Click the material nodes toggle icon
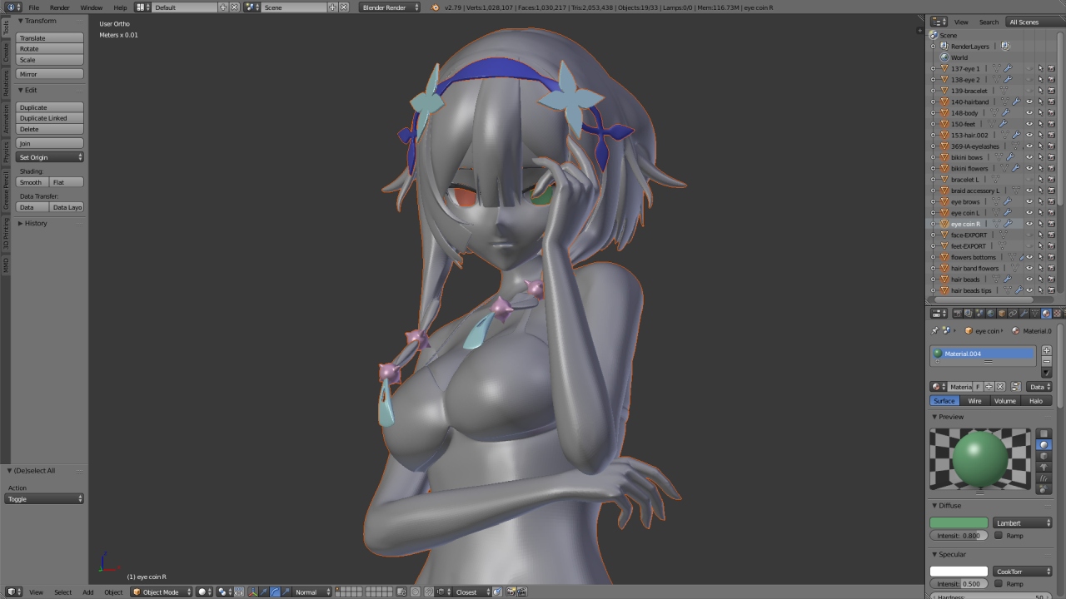 [1016, 387]
